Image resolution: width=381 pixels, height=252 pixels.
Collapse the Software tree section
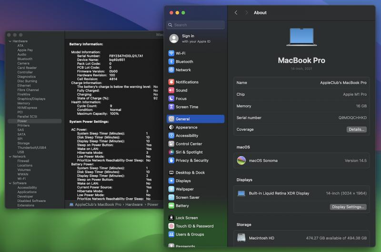click(10, 183)
